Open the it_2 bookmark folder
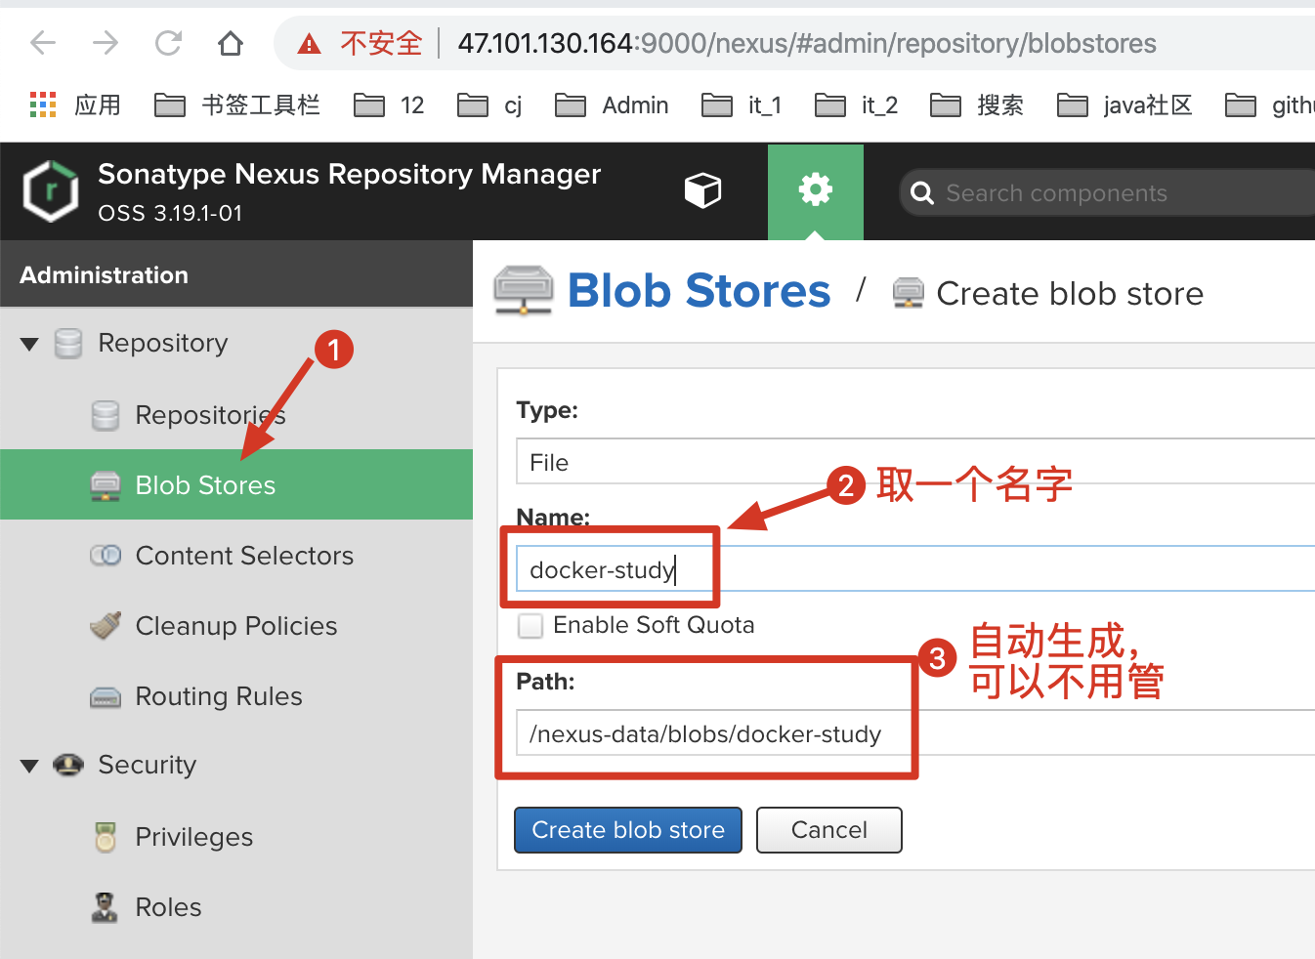The width and height of the screenshot is (1315, 959). pos(856,104)
